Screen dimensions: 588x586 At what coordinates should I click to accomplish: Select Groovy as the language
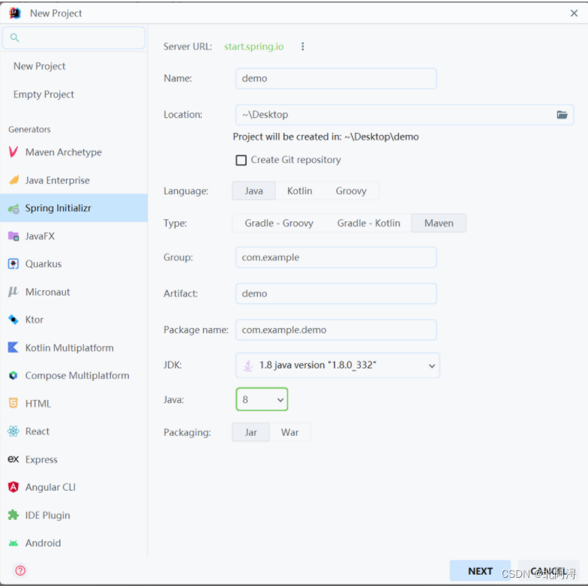pyautogui.click(x=351, y=191)
